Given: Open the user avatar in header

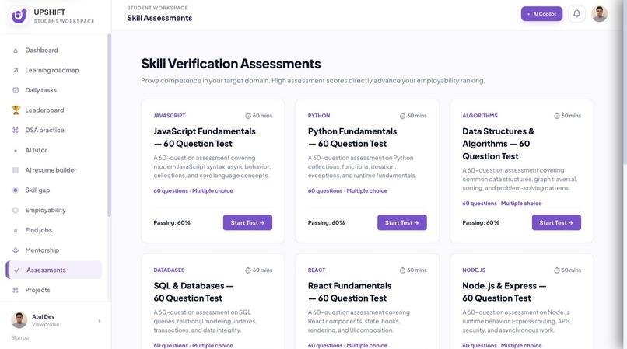Looking at the screenshot, I should coord(599,13).
